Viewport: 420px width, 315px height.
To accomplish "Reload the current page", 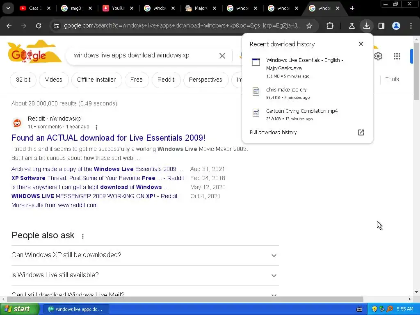I will (39, 26).
